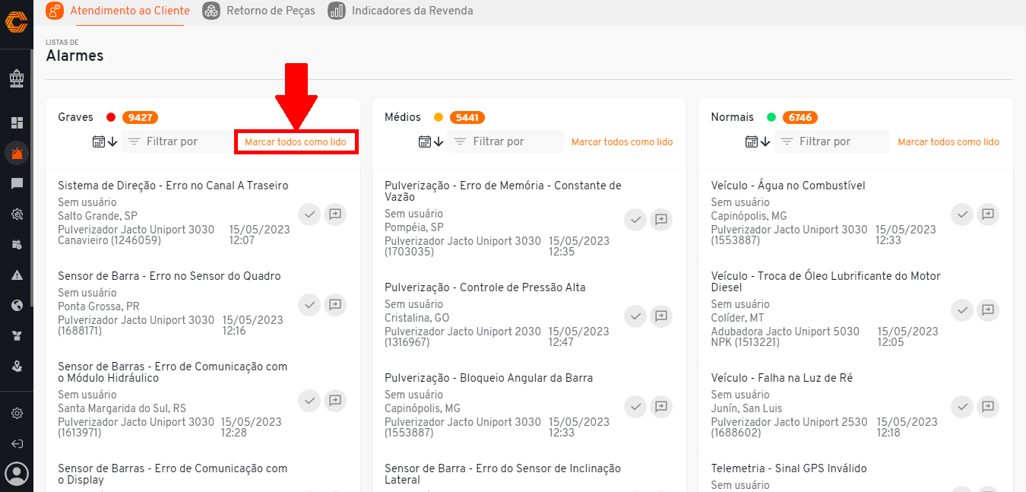Forward the Bloqueio Angular da Barra alarm
Image resolution: width=1026 pixels, height=492 pixels.
pyautogui.click(x=662, y=407)
